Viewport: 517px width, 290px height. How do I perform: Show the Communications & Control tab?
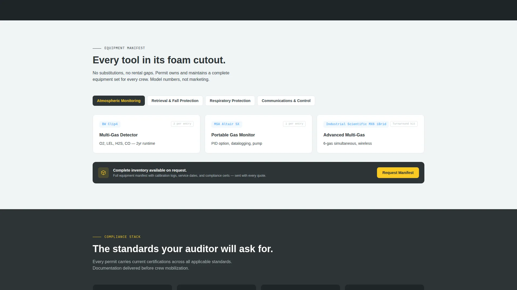click(286, 101)
